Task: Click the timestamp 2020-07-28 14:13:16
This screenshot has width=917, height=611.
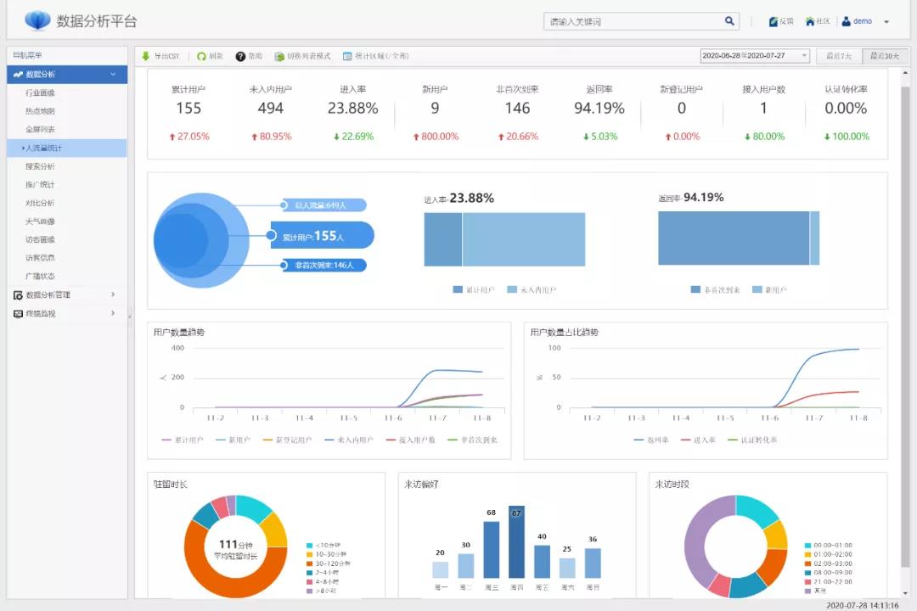Action: click(862, 606)
